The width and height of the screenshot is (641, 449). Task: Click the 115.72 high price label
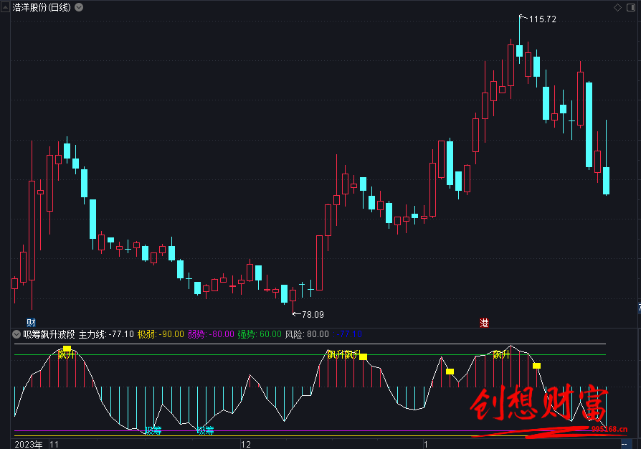[x=543, y=19]
